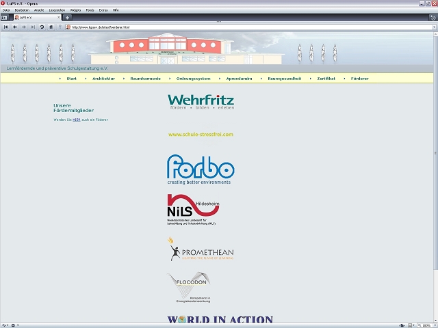Screen dimensions: 438x328
Task: Toggle the Opera panels sidebar button
Action: click(x=4, y=18)
